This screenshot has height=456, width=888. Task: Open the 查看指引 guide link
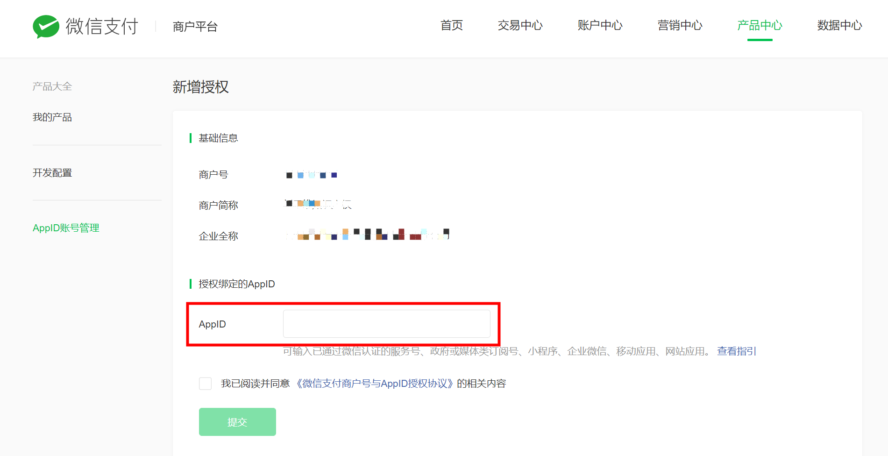pyautogui.click(x=737, y=351)
